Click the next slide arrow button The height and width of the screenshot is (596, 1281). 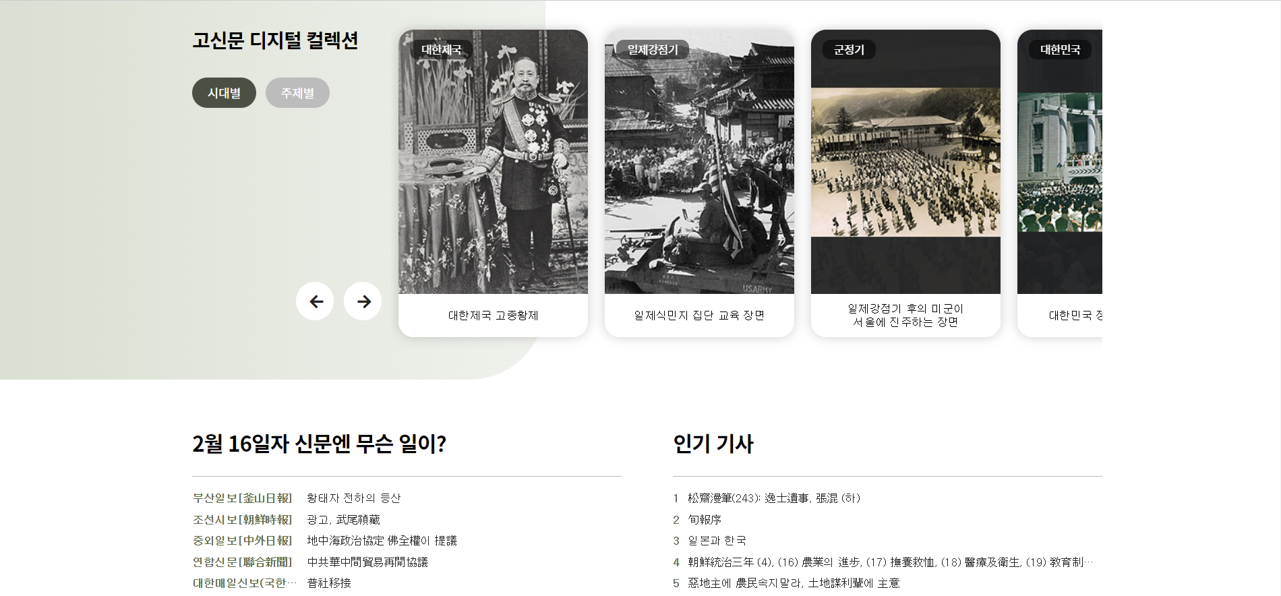click(363, 301)
